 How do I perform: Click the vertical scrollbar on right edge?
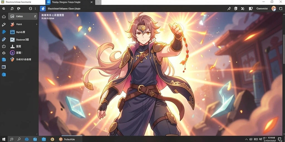point(284,49)
